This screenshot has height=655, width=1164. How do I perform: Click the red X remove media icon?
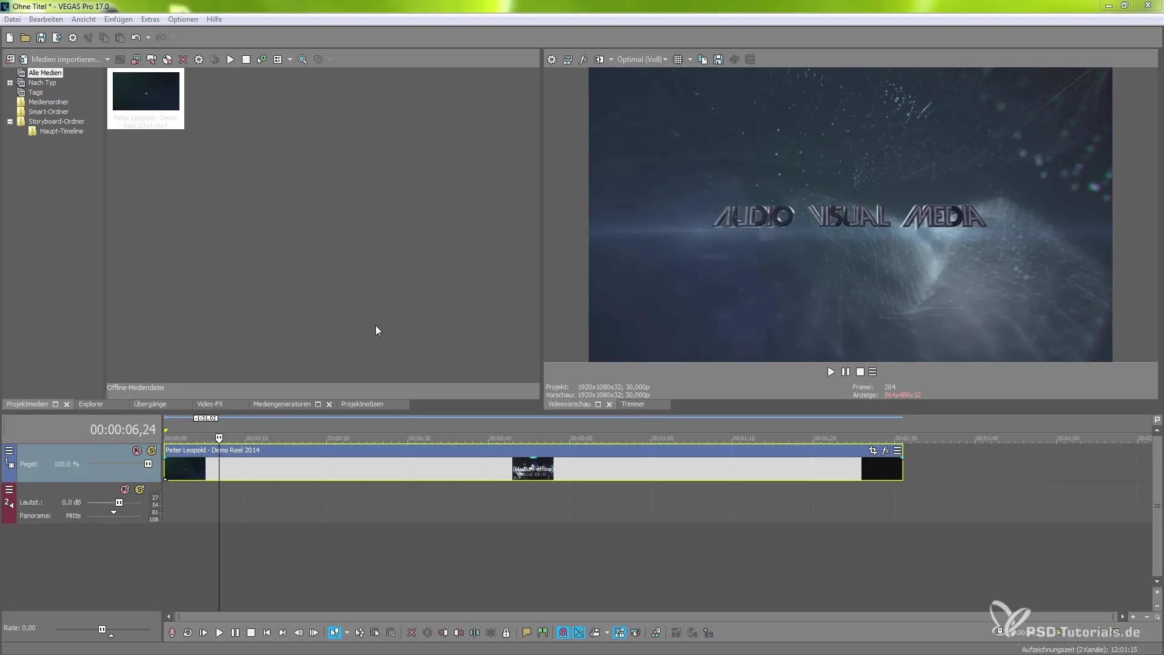[x=183, y=59]
